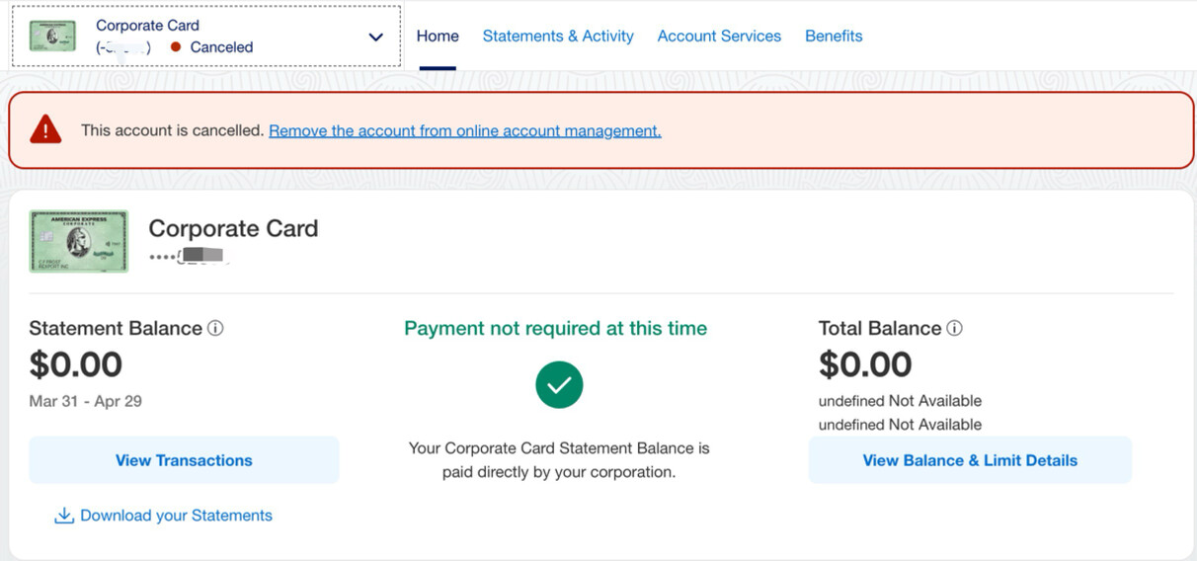Open the Benefits tab
Viewport: 1197px width, 561px height.
(x=834, y=37)
